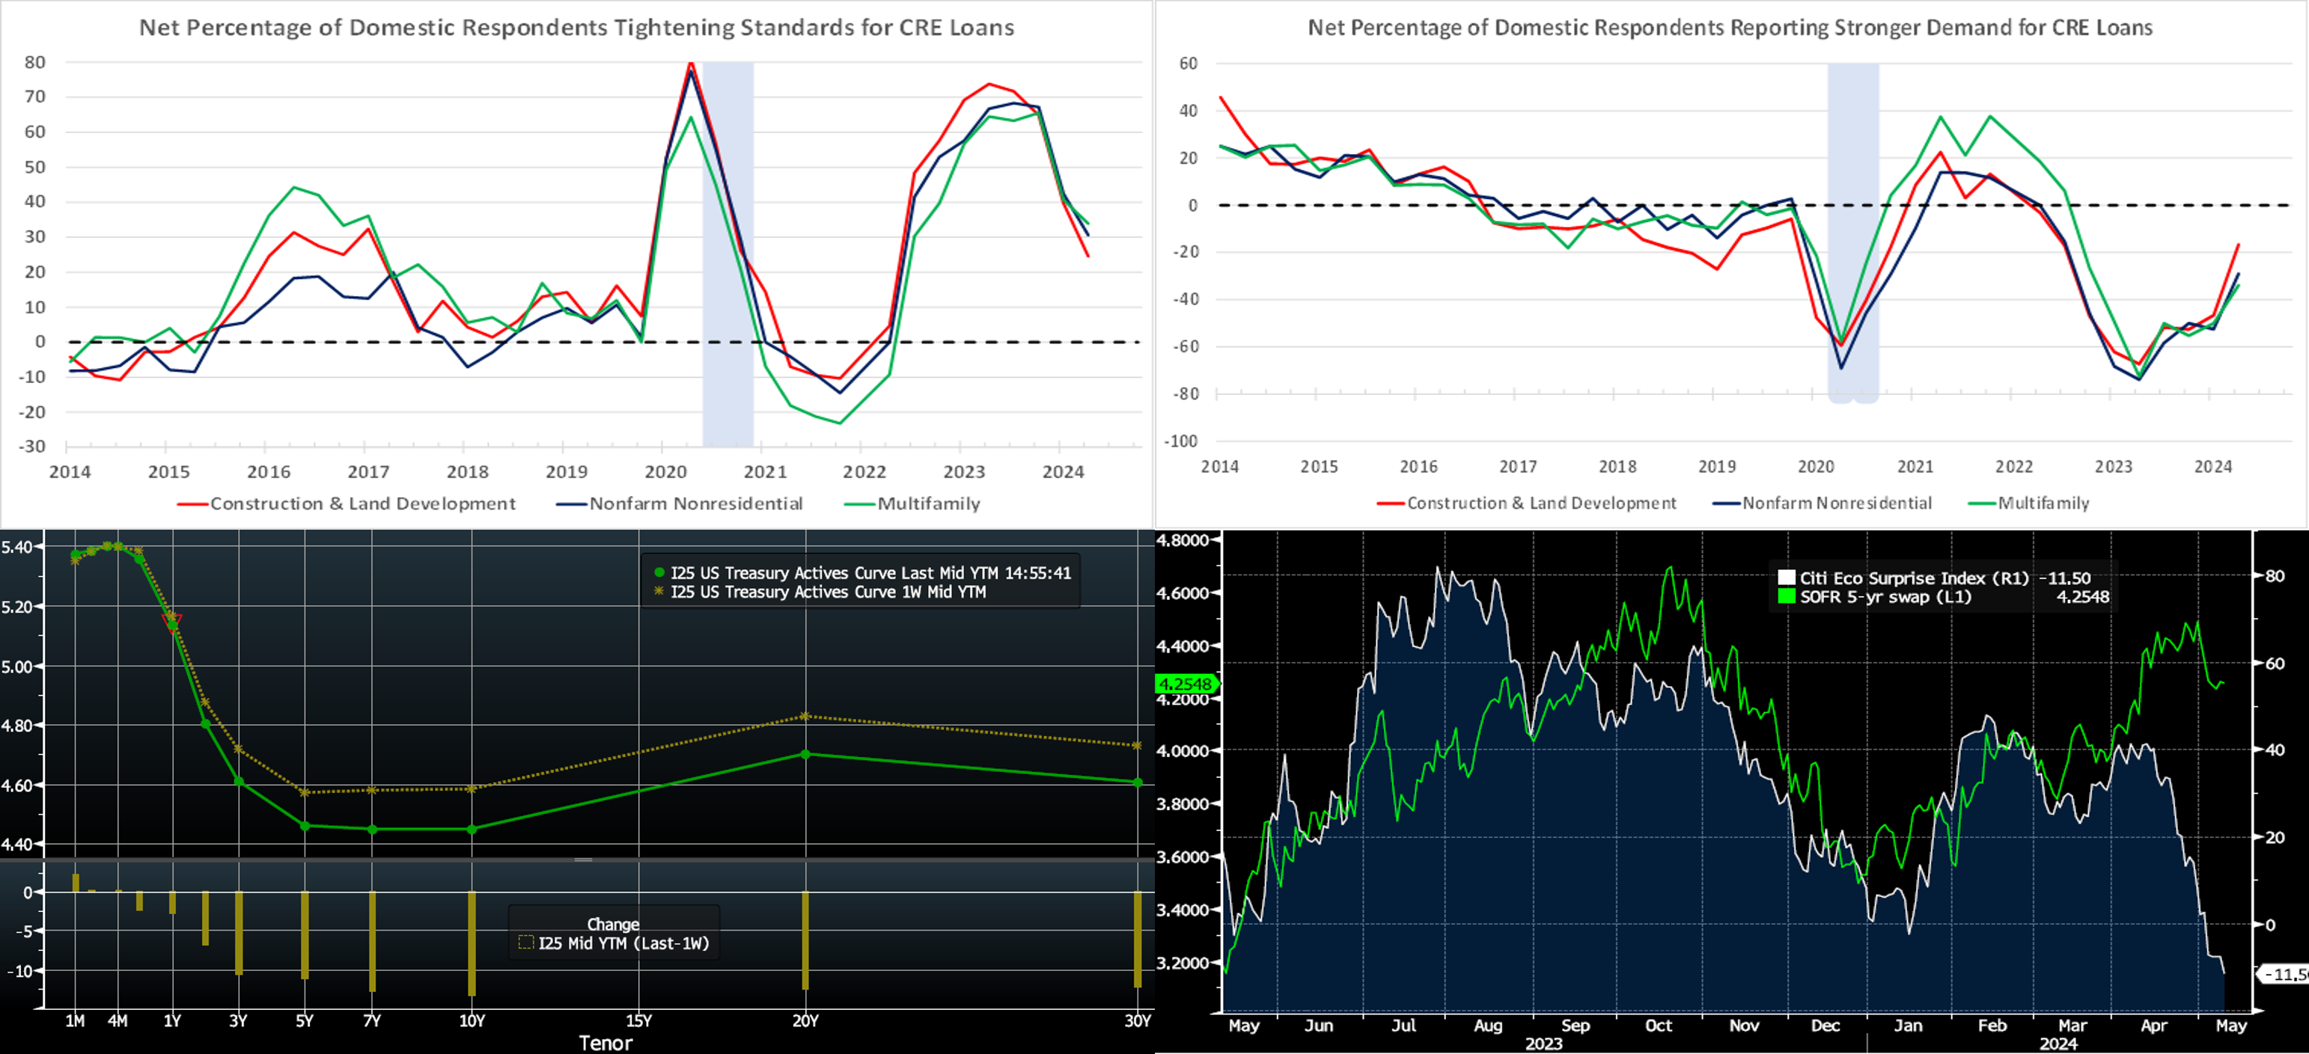Click the panel divider handle above Change chart

click(584, 860)
